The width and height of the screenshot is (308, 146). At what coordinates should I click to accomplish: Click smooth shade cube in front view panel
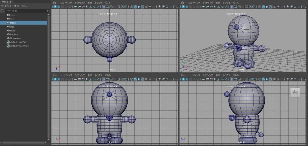click(x=135, y=79)
